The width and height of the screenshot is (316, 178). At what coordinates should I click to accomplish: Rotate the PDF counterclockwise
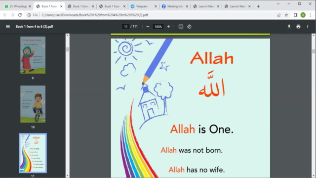pyautogui.click(x=189, y=26)
